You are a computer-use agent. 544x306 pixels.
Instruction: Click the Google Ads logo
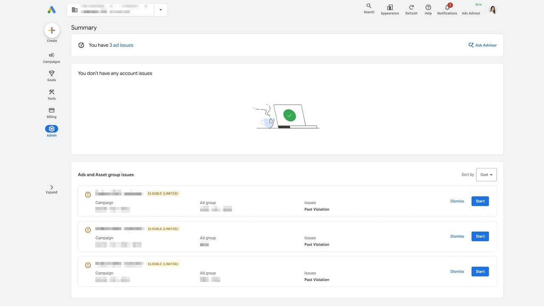pos(51,10)
